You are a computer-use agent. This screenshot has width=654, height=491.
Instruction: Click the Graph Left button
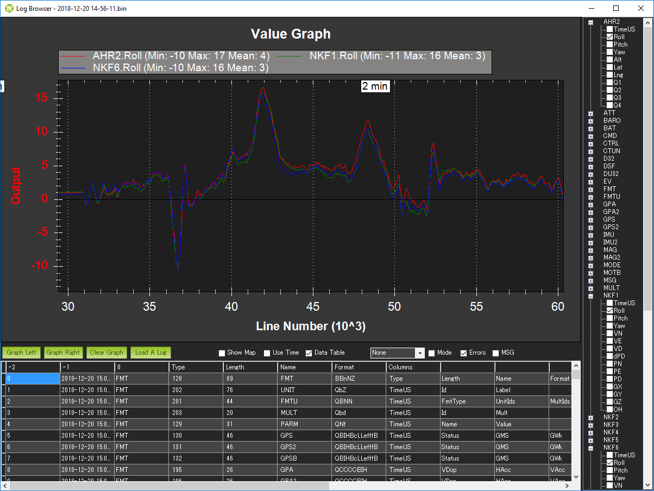(22, 352)
